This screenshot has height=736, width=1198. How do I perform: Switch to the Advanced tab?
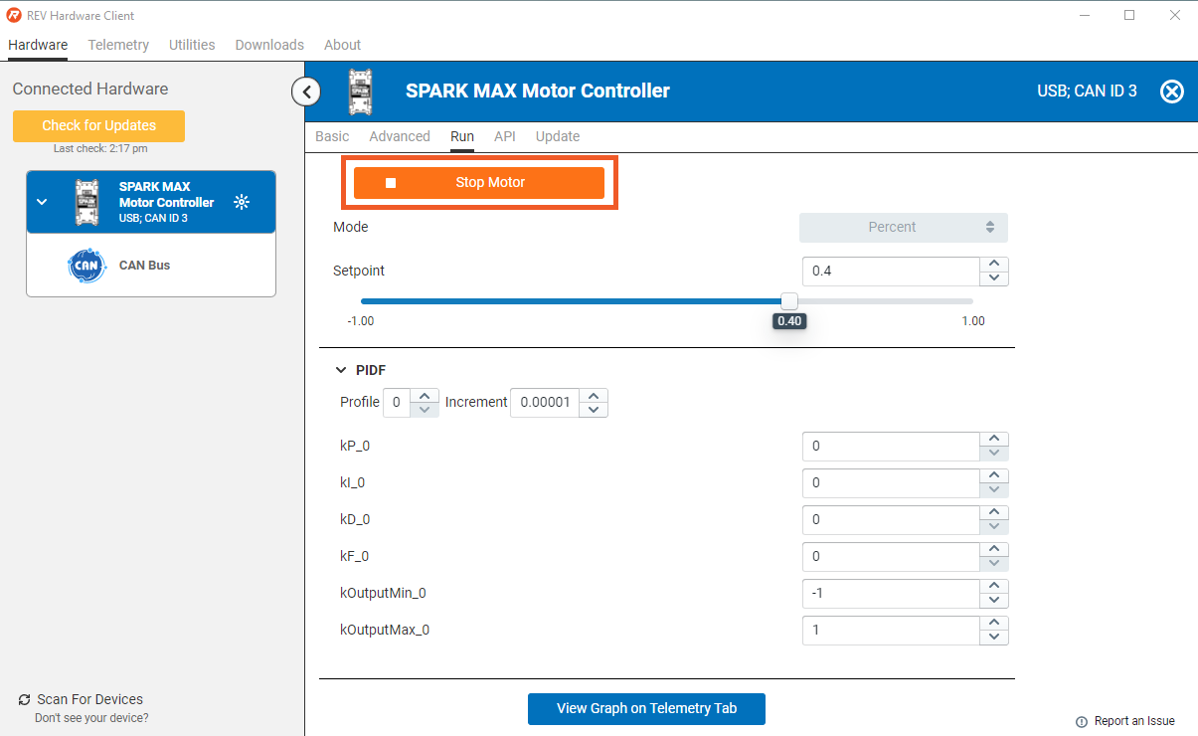[x=400, y=136]
